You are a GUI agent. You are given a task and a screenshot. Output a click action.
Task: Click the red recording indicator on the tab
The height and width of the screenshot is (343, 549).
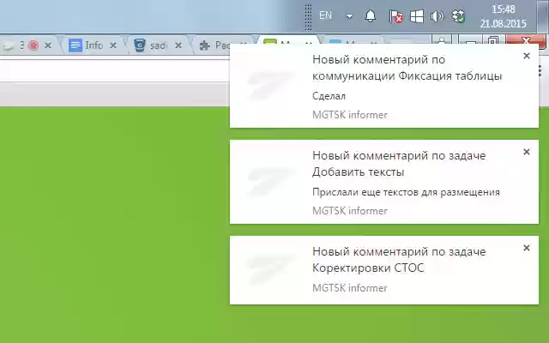pos(33,45)
